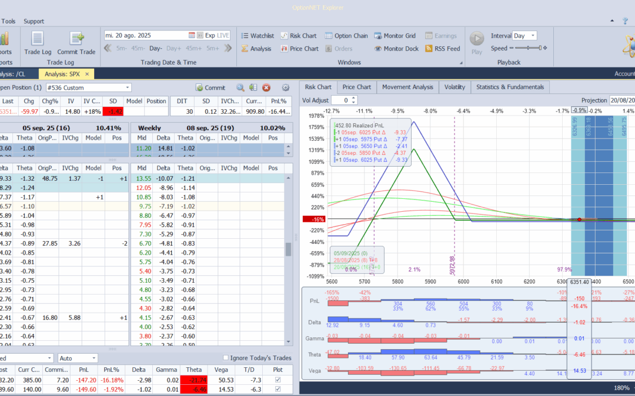Viewport: 635px width, 396px height.
Task: Open position settings gear icon
Action: pos(286,88)
